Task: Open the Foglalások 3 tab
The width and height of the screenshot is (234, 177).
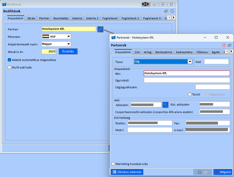Action: [x=152, y=18]
